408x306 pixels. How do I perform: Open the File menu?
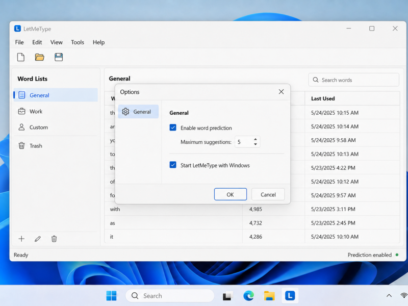tap(19, 42)
